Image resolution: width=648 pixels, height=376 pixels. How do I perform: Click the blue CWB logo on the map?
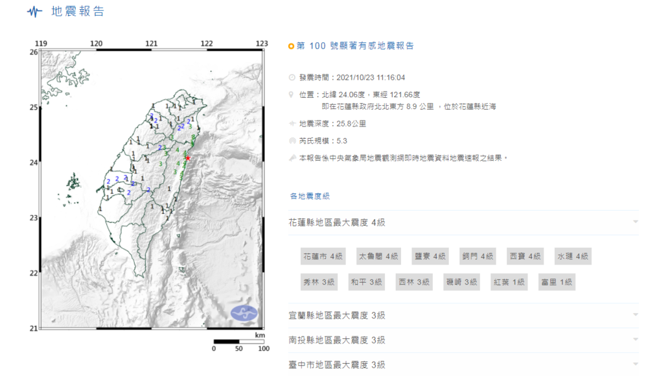coord(244,312)
